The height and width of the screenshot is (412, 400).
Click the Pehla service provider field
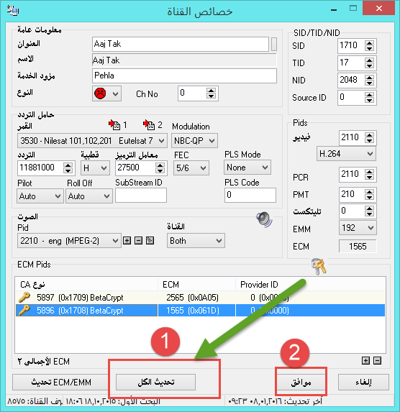[184, 76]
